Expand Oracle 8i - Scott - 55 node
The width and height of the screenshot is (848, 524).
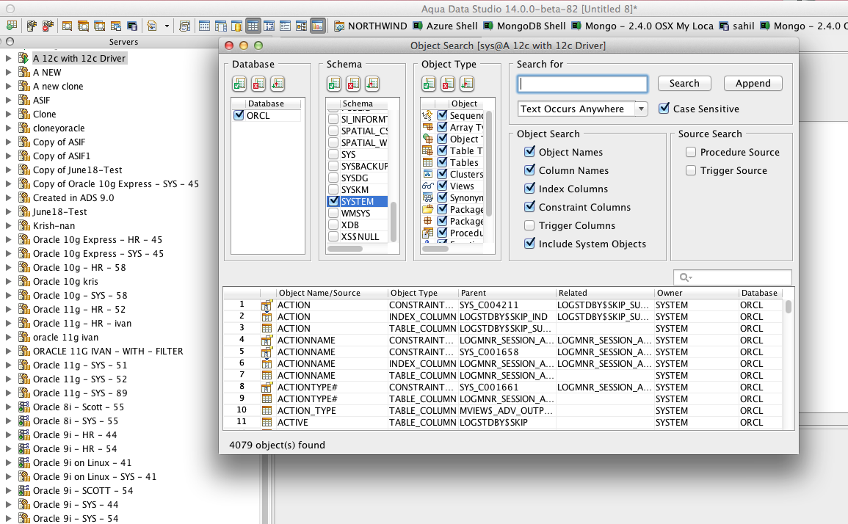click(x=9, y=407)
